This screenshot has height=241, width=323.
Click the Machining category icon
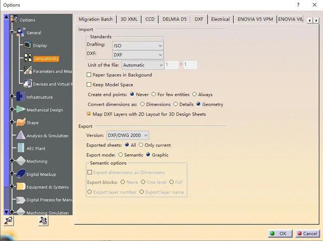(x=20, y=161)
